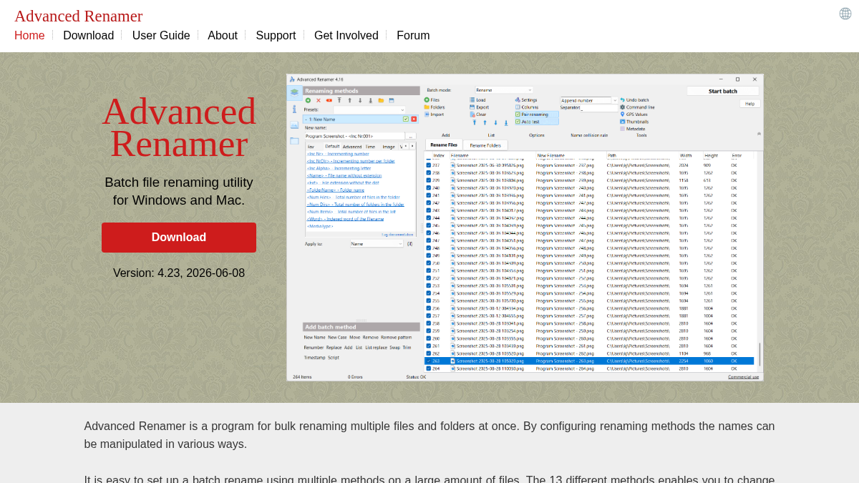
Task: Select the info icon in left sidebar
Action: [294, 109]
